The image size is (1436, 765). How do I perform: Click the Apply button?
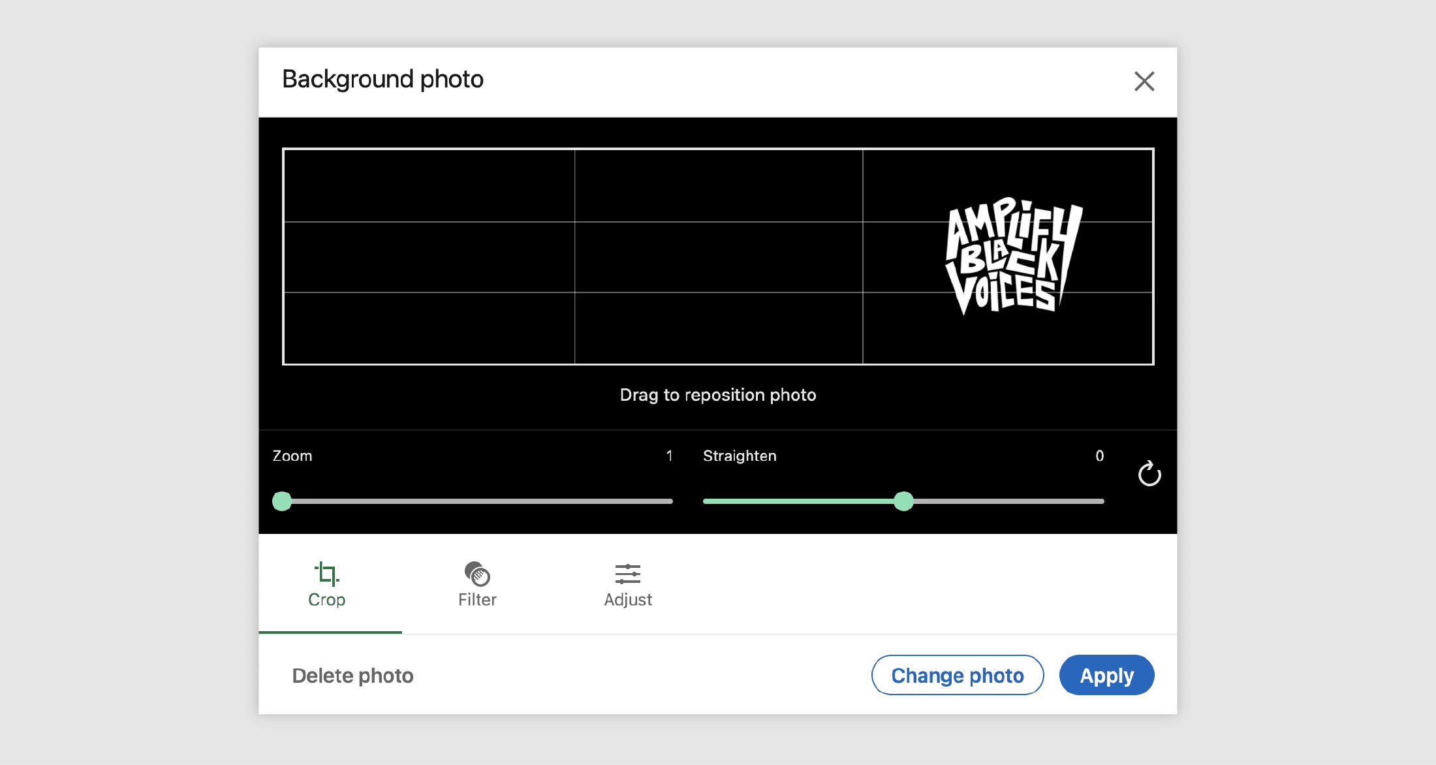1106,676
